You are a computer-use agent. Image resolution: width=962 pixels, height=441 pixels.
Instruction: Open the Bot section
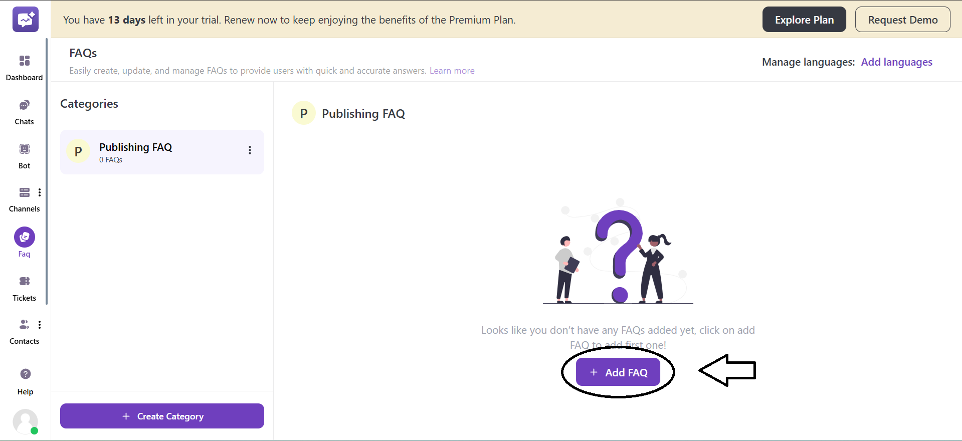point(24,156)
